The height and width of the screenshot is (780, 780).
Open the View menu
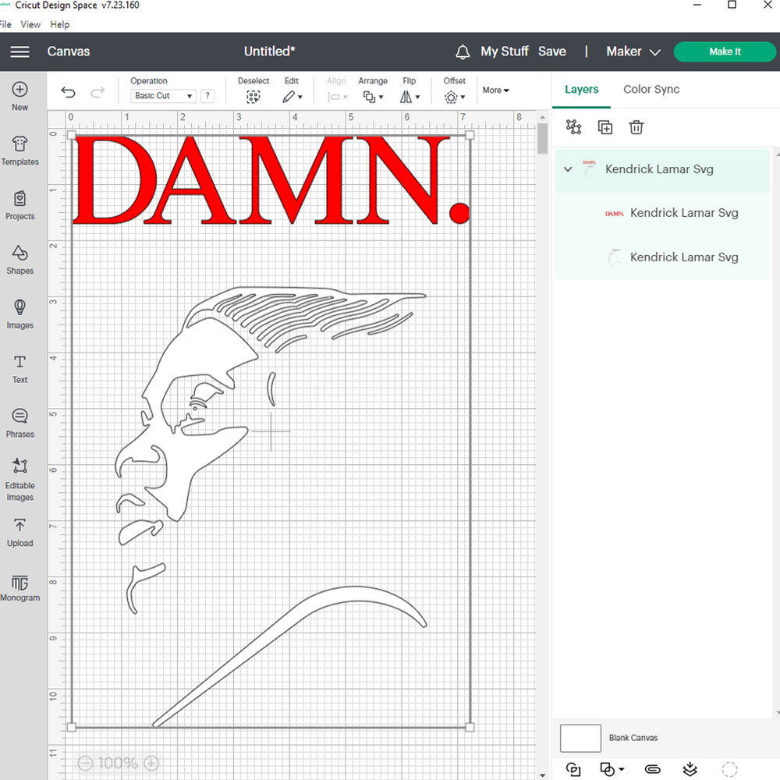click(x=30, y=24)
